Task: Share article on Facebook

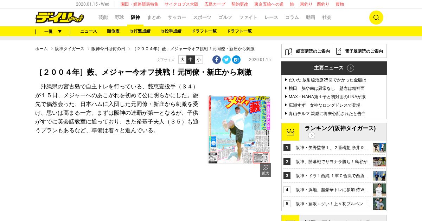Action: (x=217, y=60)
